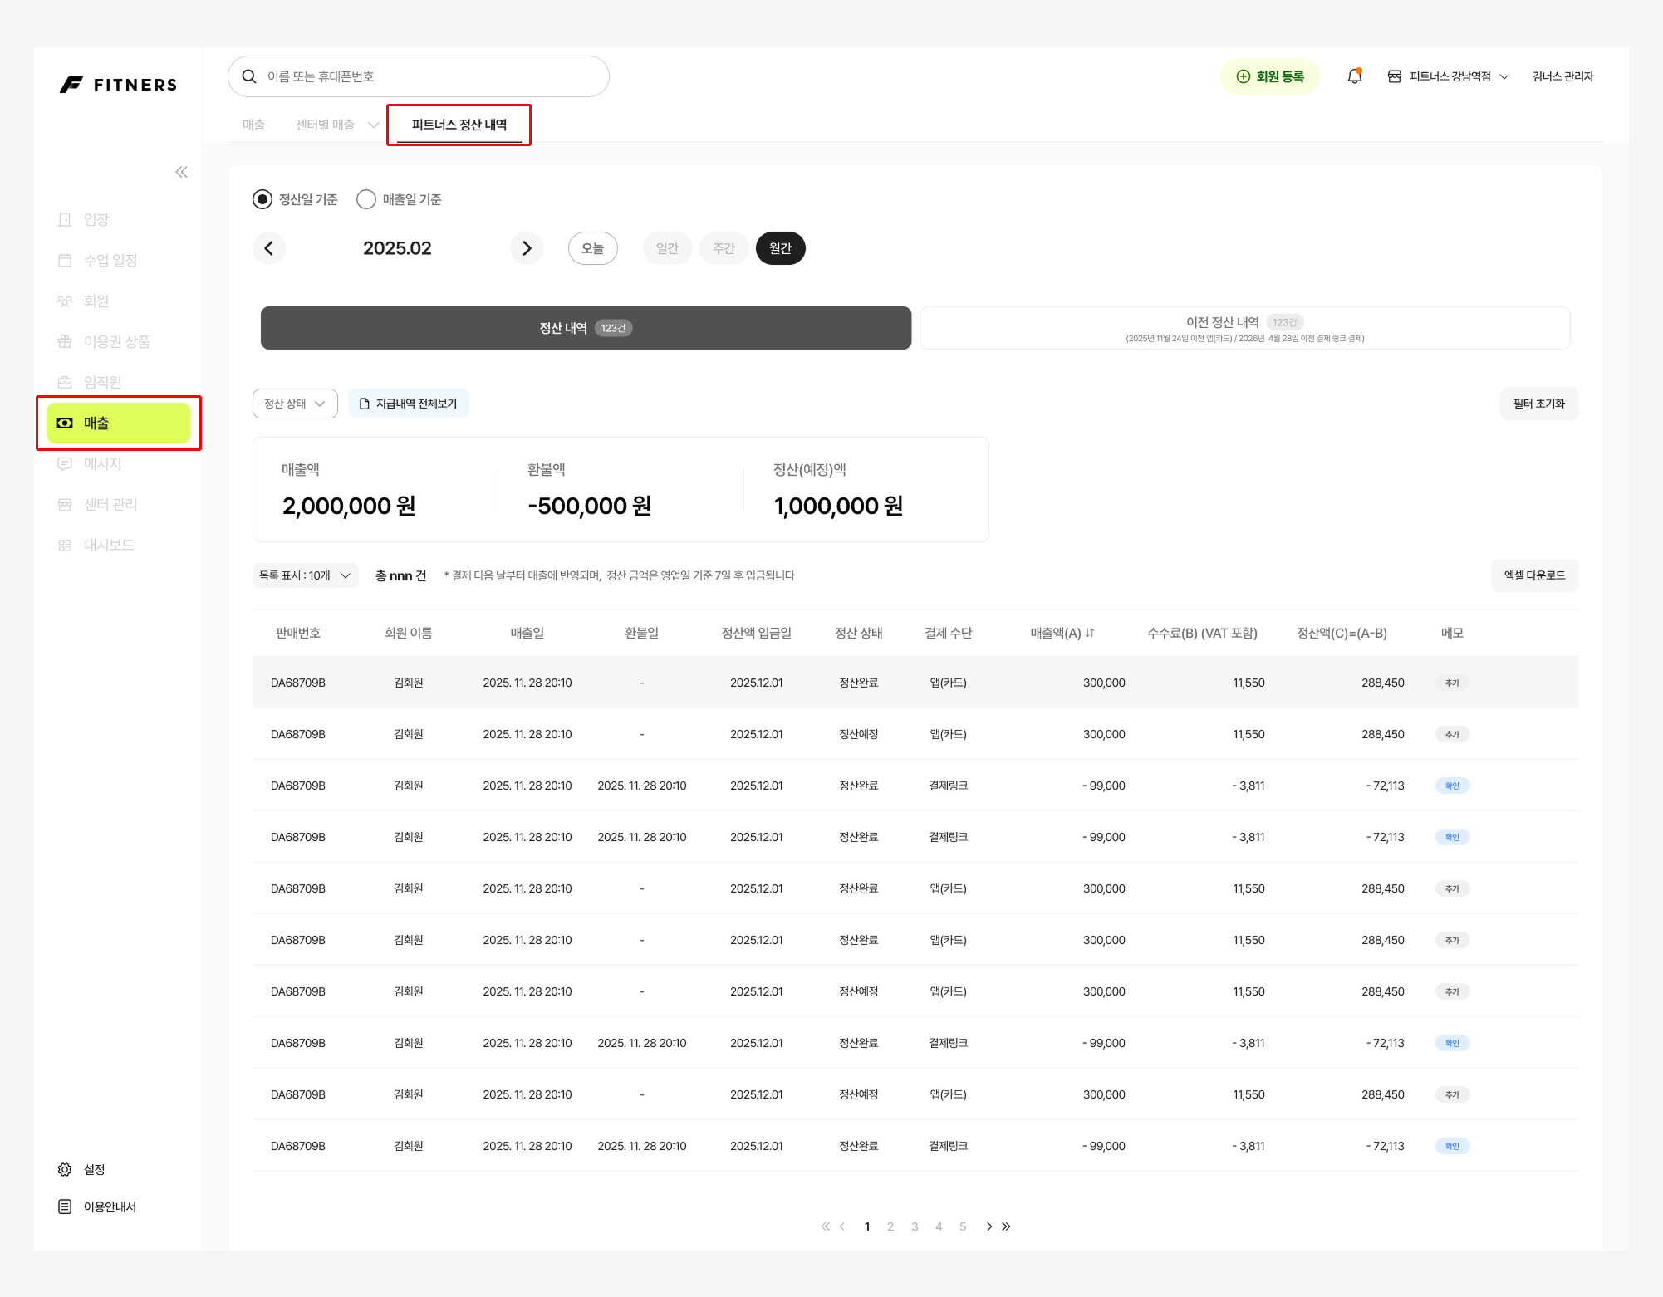Click 오늘 button
Screen dimensions: 1663x1297
tap(592, 248)
